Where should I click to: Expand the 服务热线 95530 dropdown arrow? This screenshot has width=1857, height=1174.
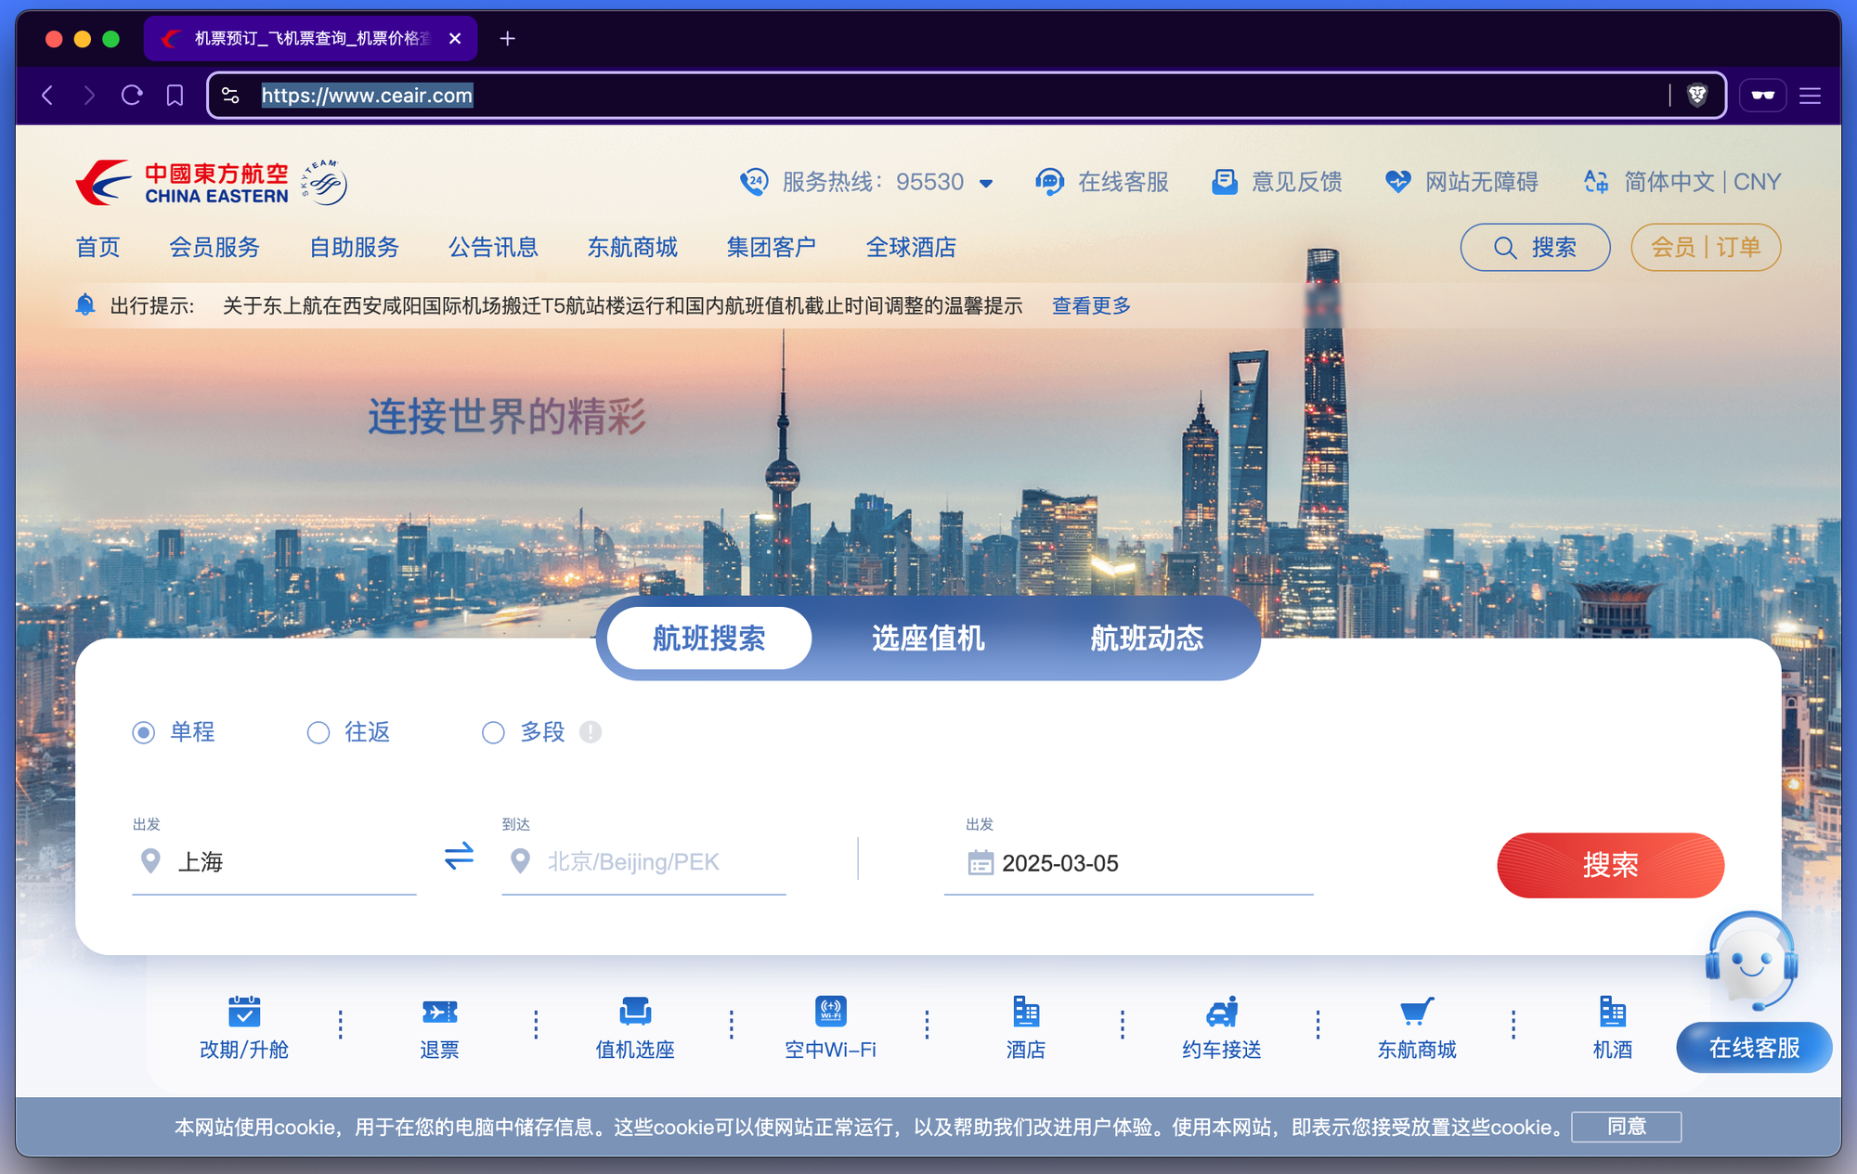click(986, 184)
